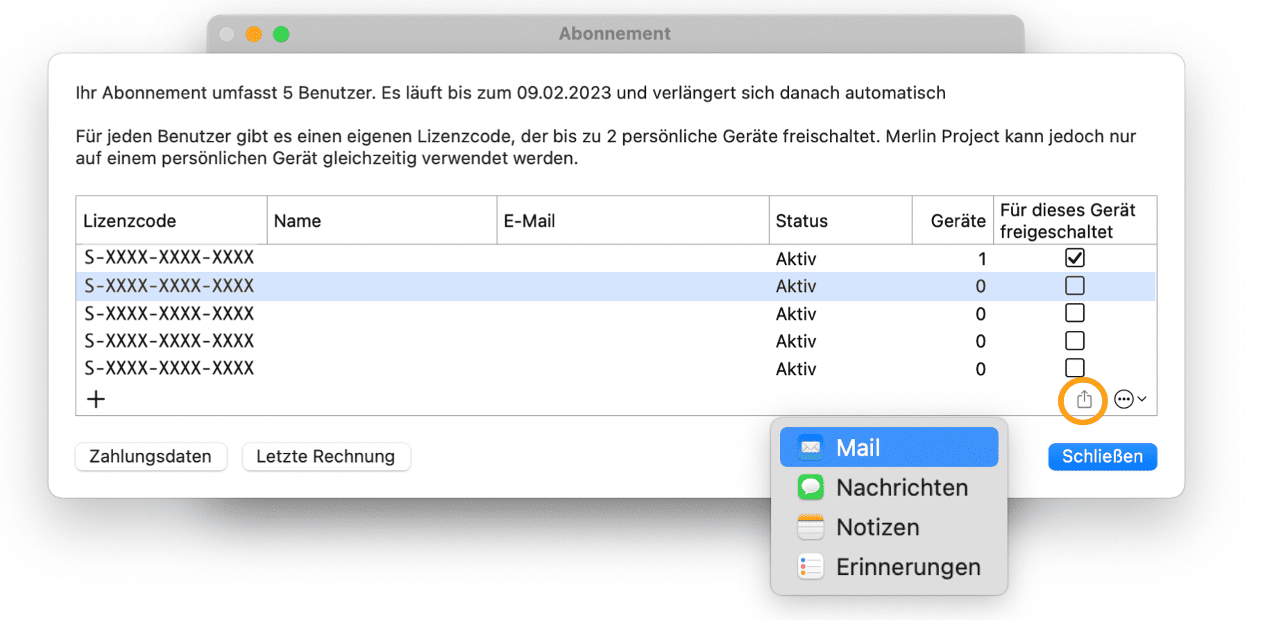Click the Mail app icon in share menu
Image resolution: width=1263 pixels, height=620 pixels.
810,447
